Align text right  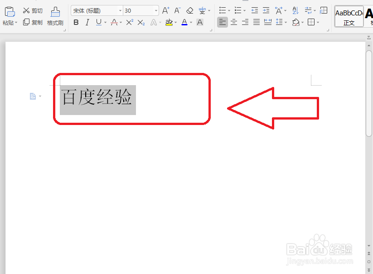point(245,22)
